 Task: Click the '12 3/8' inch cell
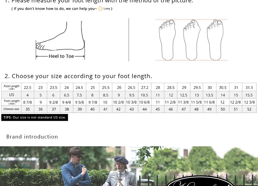click(x=249, y=102)
